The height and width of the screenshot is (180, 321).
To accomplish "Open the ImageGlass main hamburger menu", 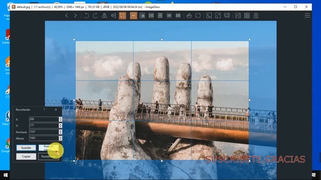I will [307, 15].
